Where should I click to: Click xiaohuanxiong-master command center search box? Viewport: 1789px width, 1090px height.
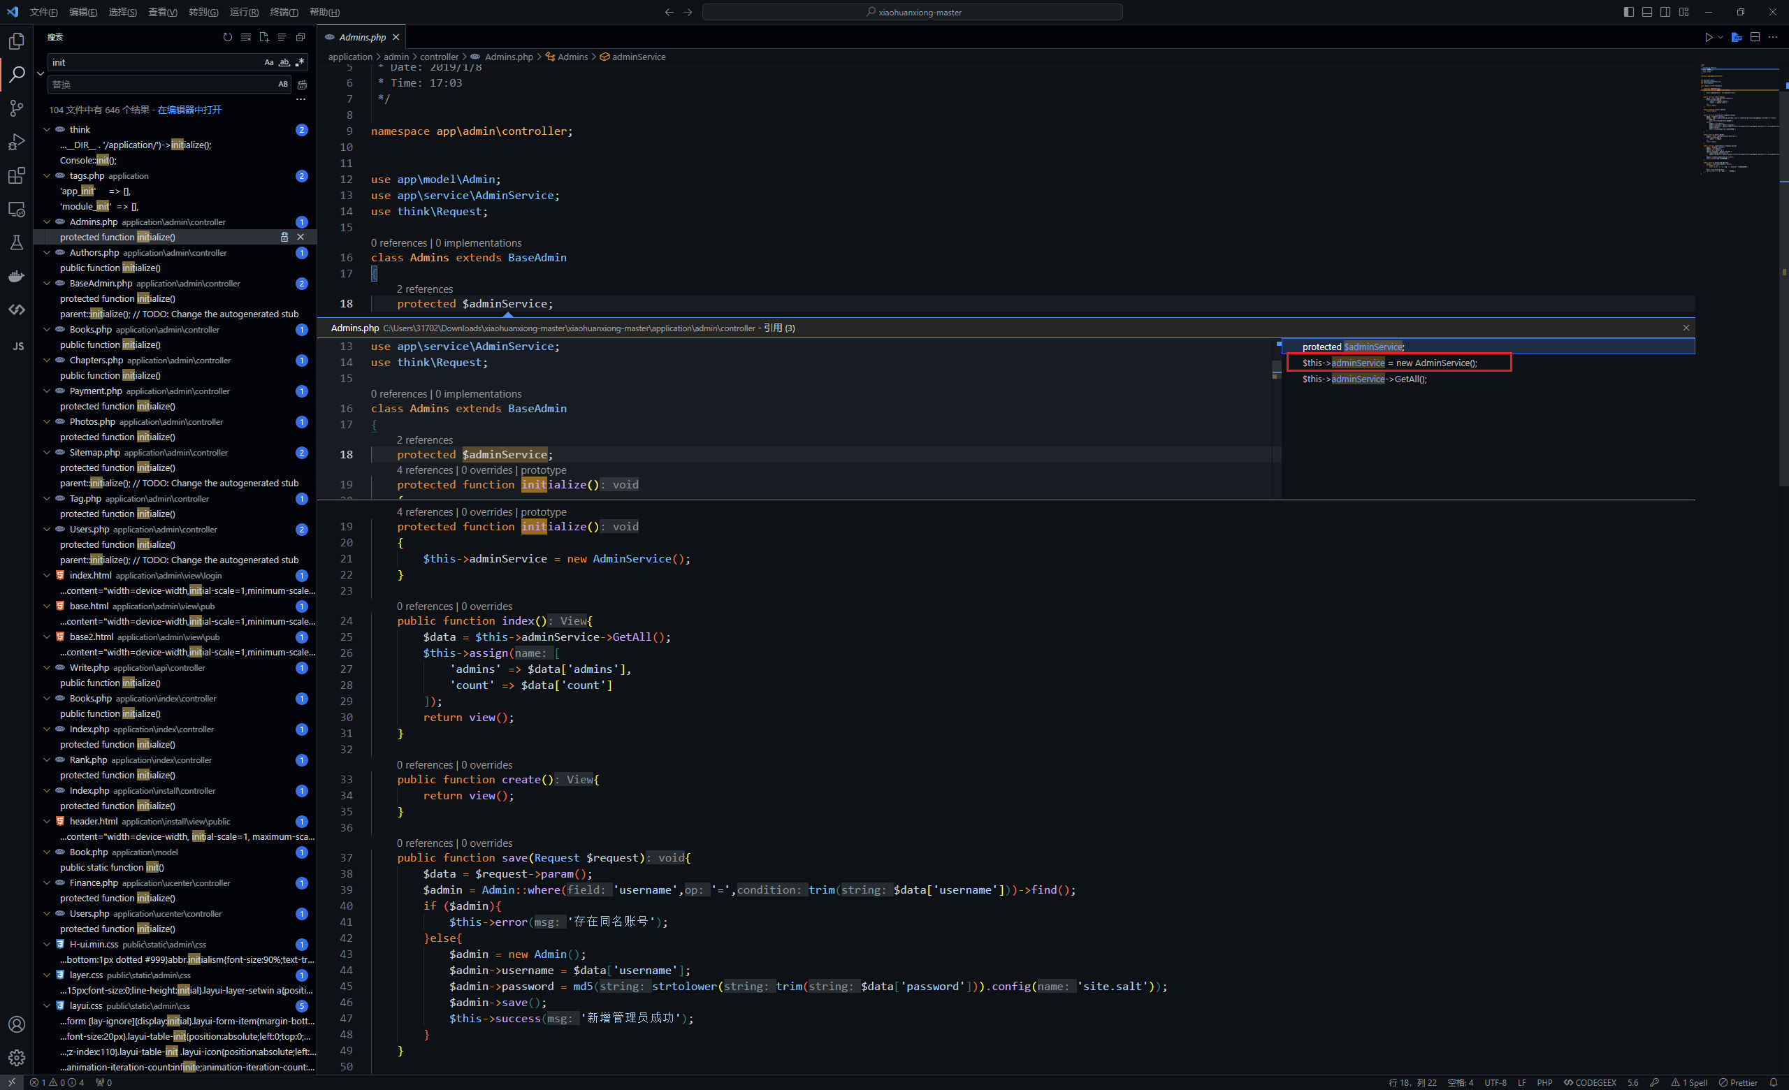(x=912, y=12)
